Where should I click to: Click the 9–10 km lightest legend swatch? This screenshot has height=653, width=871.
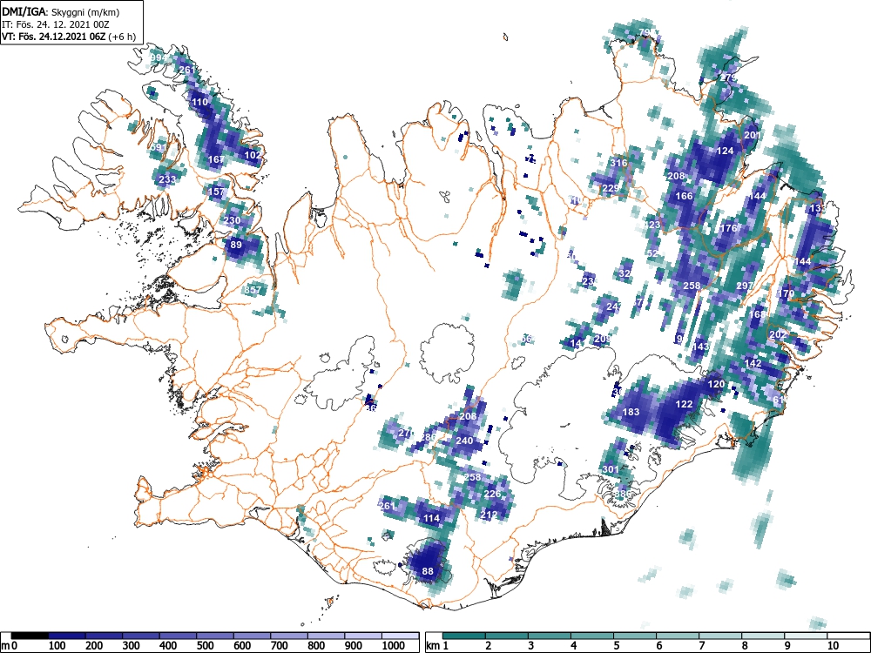(806, 636)
